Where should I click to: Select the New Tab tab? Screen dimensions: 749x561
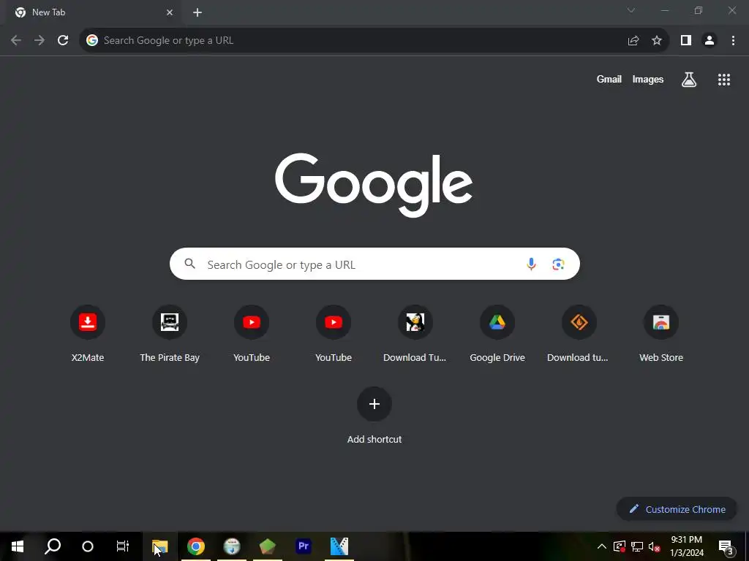click(x=94, y=13)
